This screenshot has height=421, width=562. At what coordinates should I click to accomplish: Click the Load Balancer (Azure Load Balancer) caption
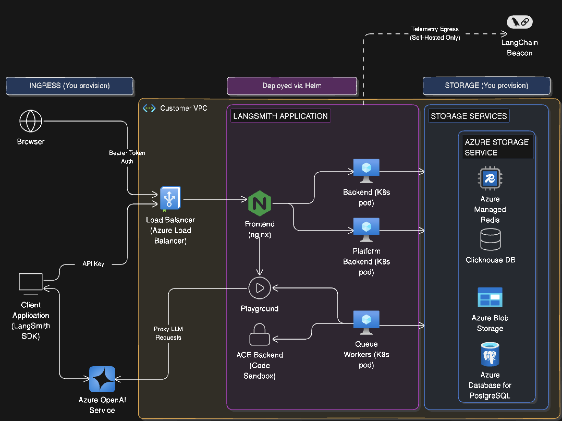click(170, 230)
